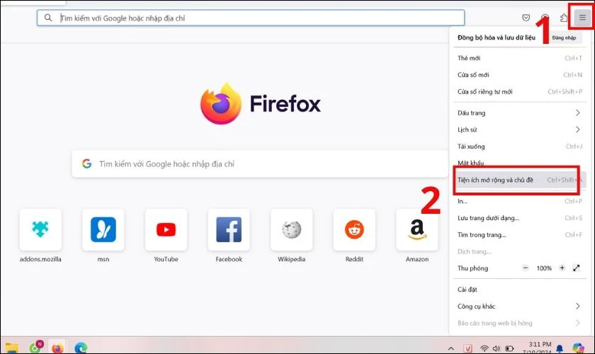Show hidden tray icons with the caret

click(x=450, y=348)
